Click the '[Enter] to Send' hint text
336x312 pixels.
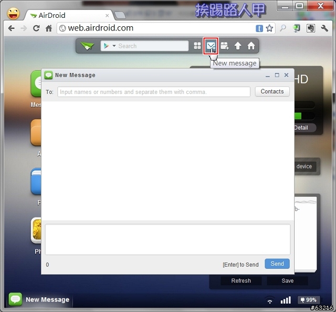(x=240, y=265)
